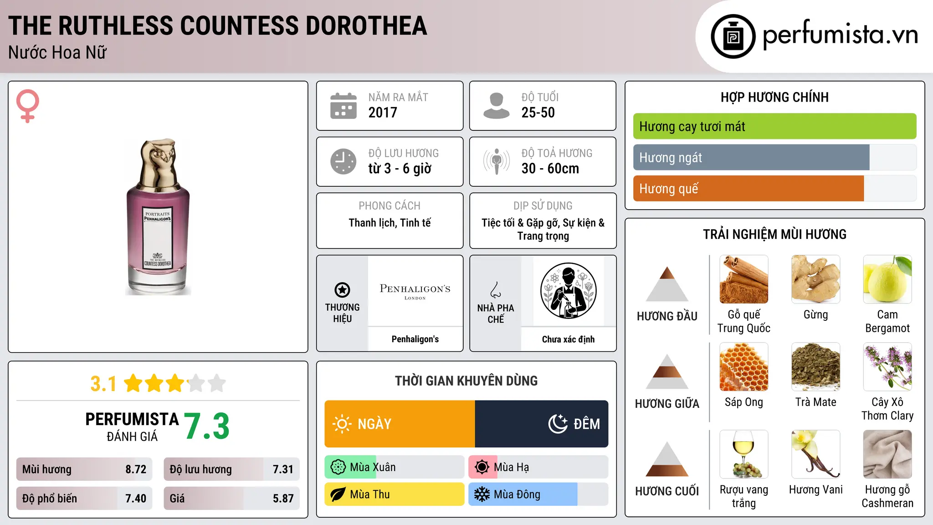
Task: Click the occasion text Tiệc tối & Gặp gỡ
Action: (521, 223)
